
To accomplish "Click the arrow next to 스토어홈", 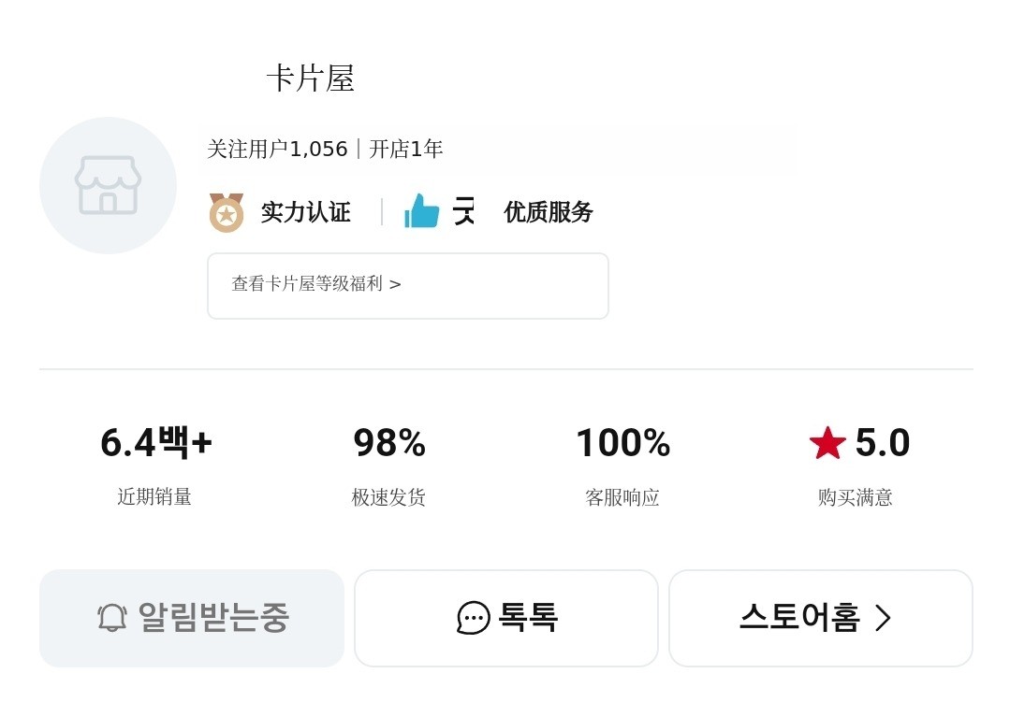I will click(883, 618).
